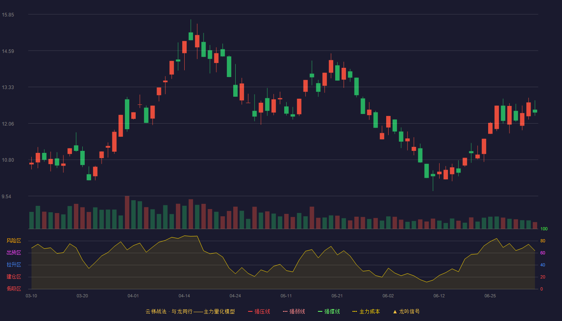
Task: Click the 风险区 zone label
Action: [x=14, y=241]
